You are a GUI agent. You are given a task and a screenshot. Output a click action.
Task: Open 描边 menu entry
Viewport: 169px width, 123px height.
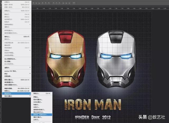click(x=17, y=39)
